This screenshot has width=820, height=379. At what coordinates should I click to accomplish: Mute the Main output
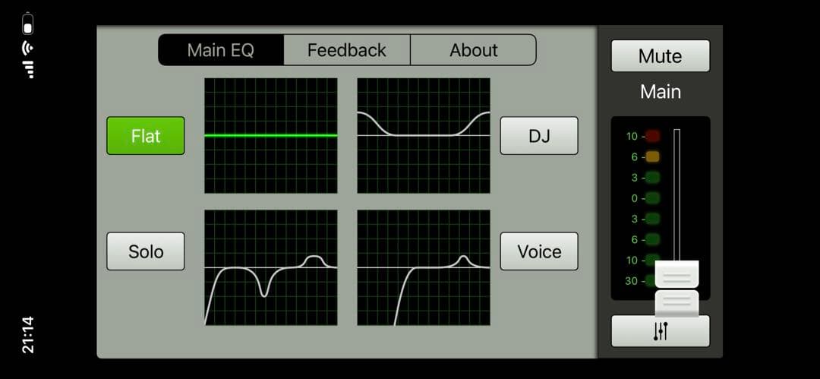[661, 56]
